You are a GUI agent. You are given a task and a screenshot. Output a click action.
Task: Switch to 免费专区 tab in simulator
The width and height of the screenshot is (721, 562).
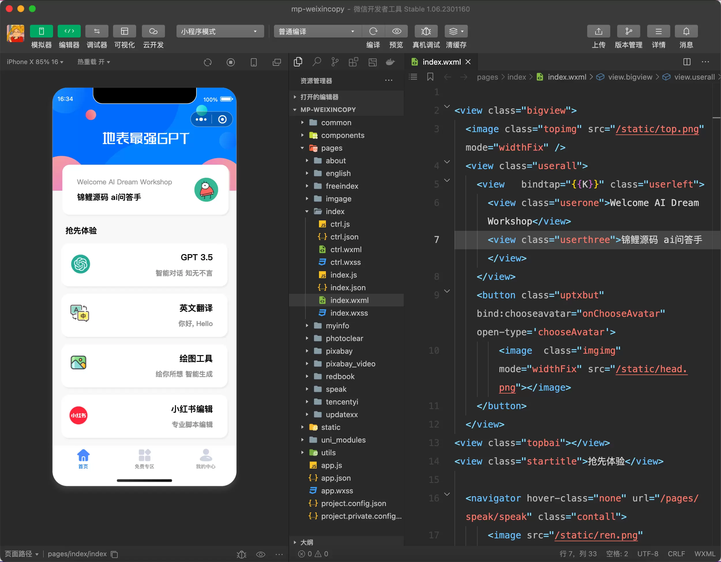click(144, 459)
